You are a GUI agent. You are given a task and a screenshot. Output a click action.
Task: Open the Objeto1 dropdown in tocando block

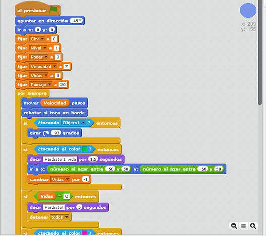83,123
